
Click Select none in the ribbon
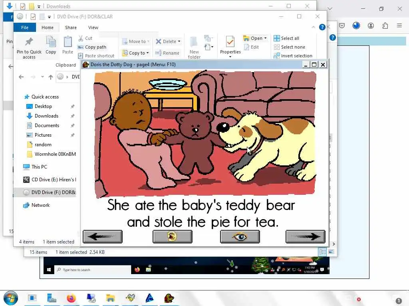click(290, 47)
